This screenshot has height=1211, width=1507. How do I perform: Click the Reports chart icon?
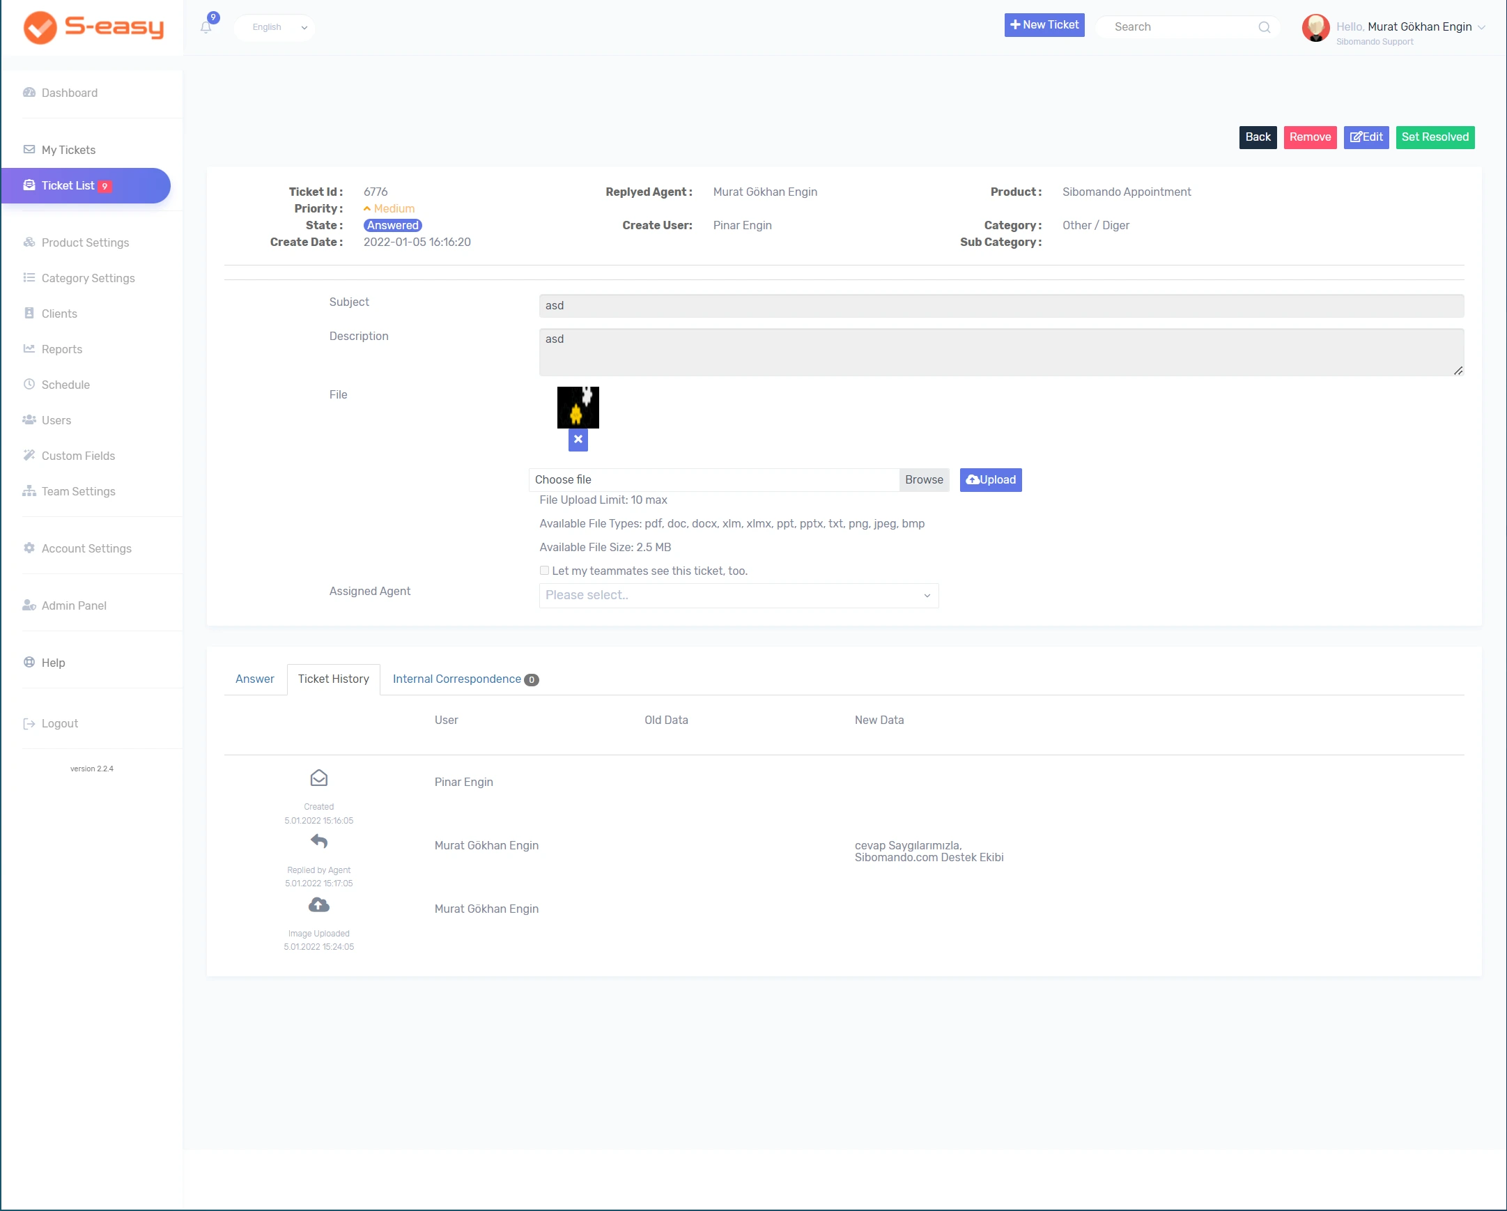pyautogui.click(x=29, y=348)
